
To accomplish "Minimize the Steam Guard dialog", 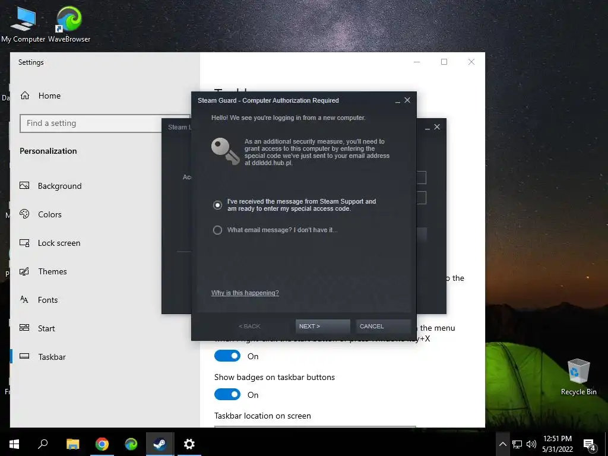I will (397, 101).
